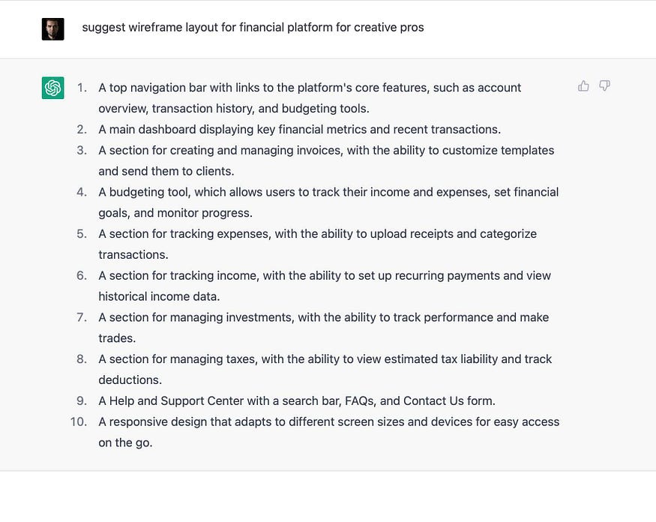
Task: Click the word 'deductions.' in item 8
Action: (130, 380)
